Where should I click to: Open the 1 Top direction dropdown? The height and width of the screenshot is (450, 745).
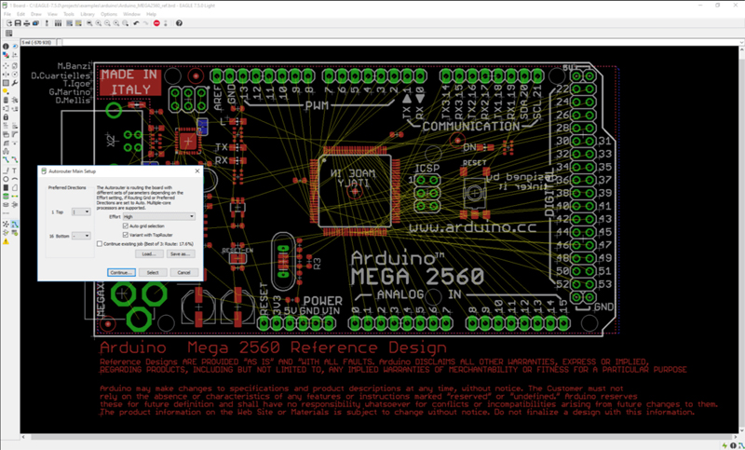pos(81,211)
